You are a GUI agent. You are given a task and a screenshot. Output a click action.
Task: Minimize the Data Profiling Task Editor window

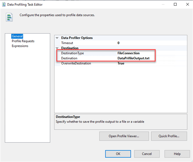[x=163, y=4]
